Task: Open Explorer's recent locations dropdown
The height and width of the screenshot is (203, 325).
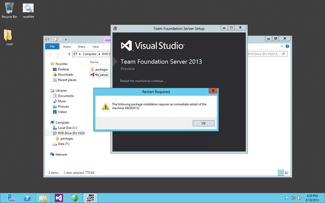Action: coord(64,54)
